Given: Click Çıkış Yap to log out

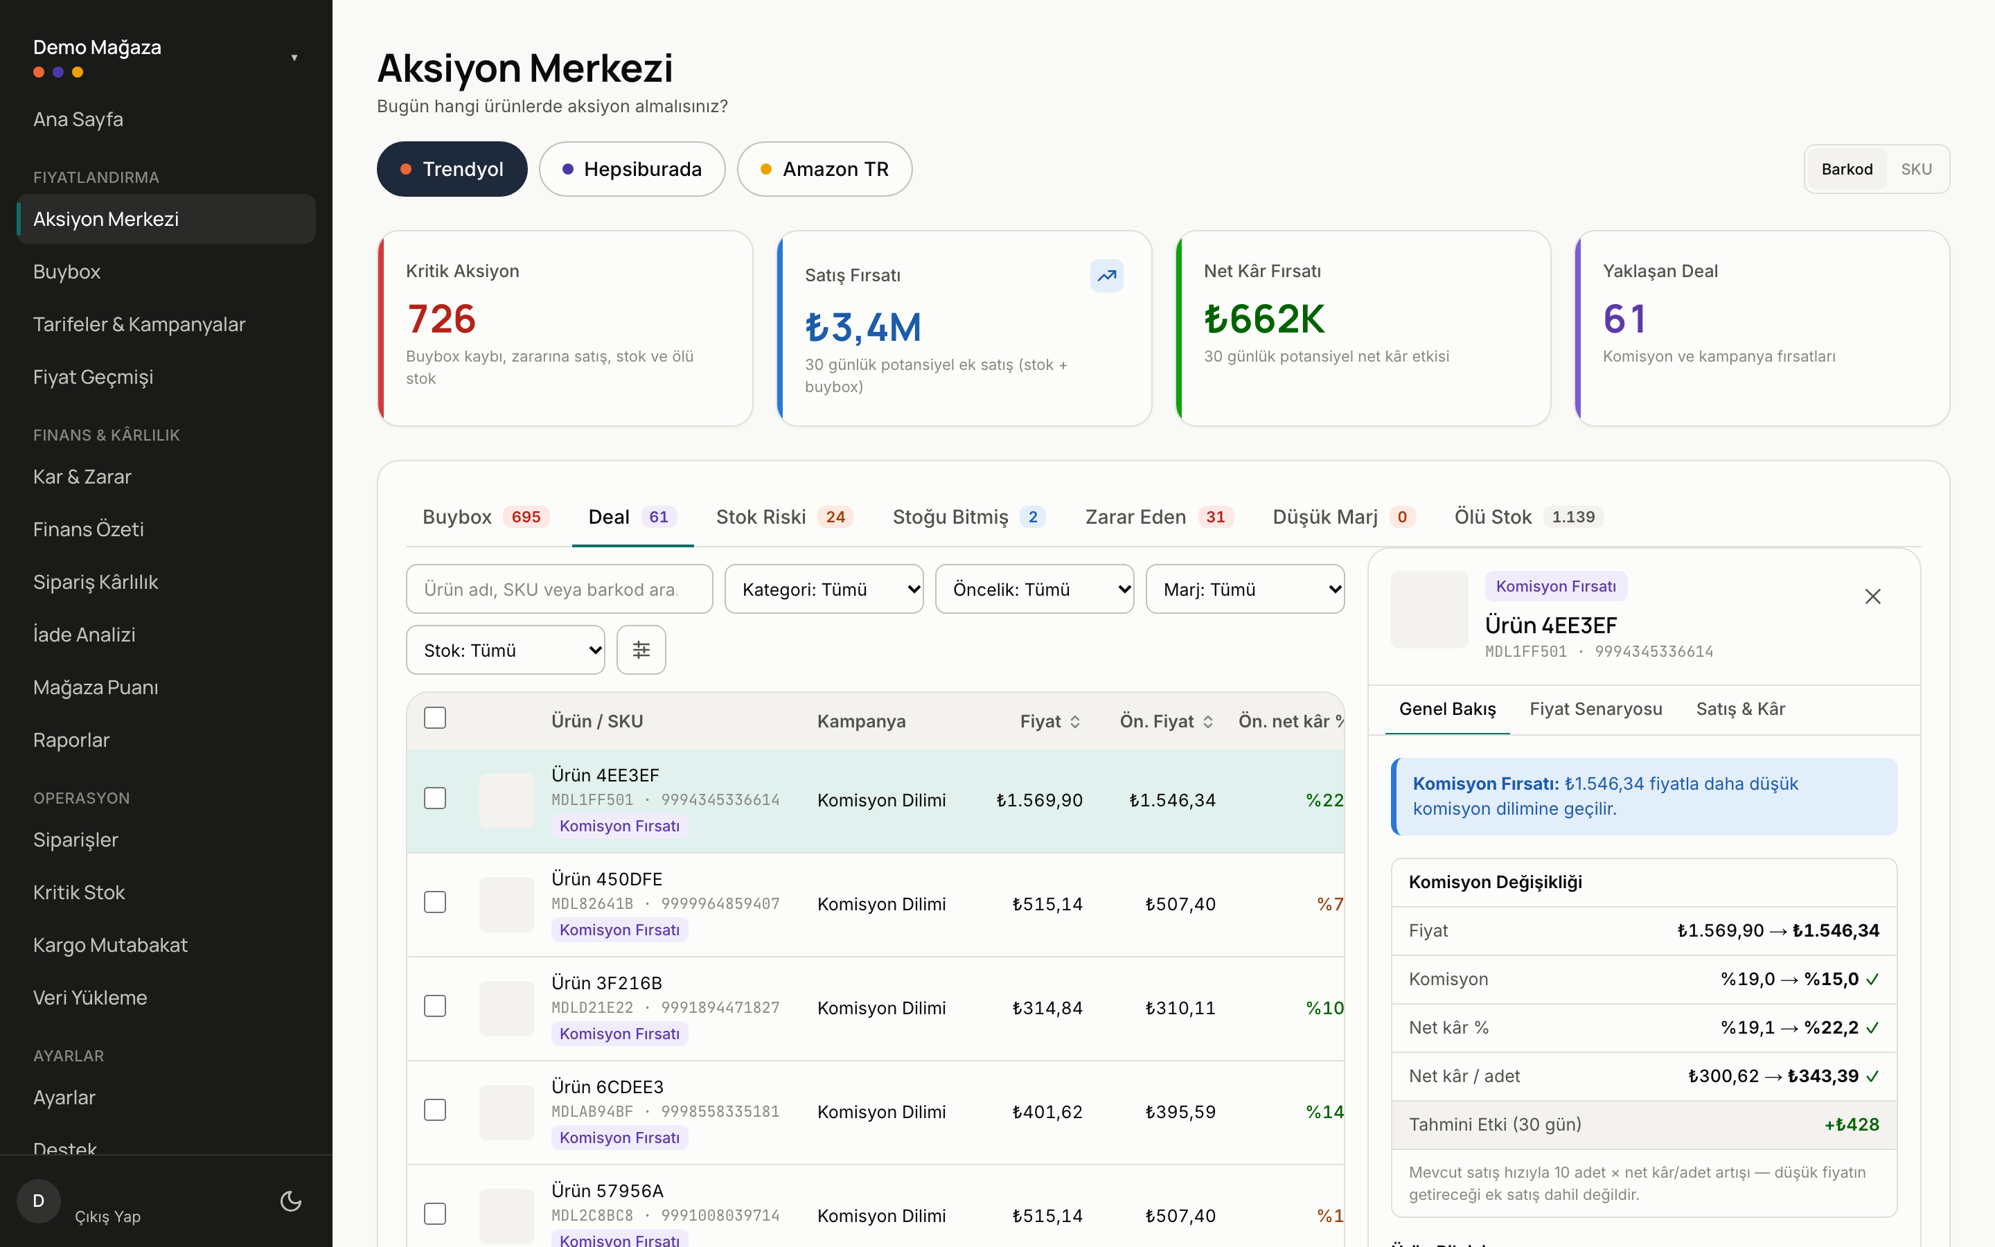Looking at the screenshot, I should (x=108, y=1217).
